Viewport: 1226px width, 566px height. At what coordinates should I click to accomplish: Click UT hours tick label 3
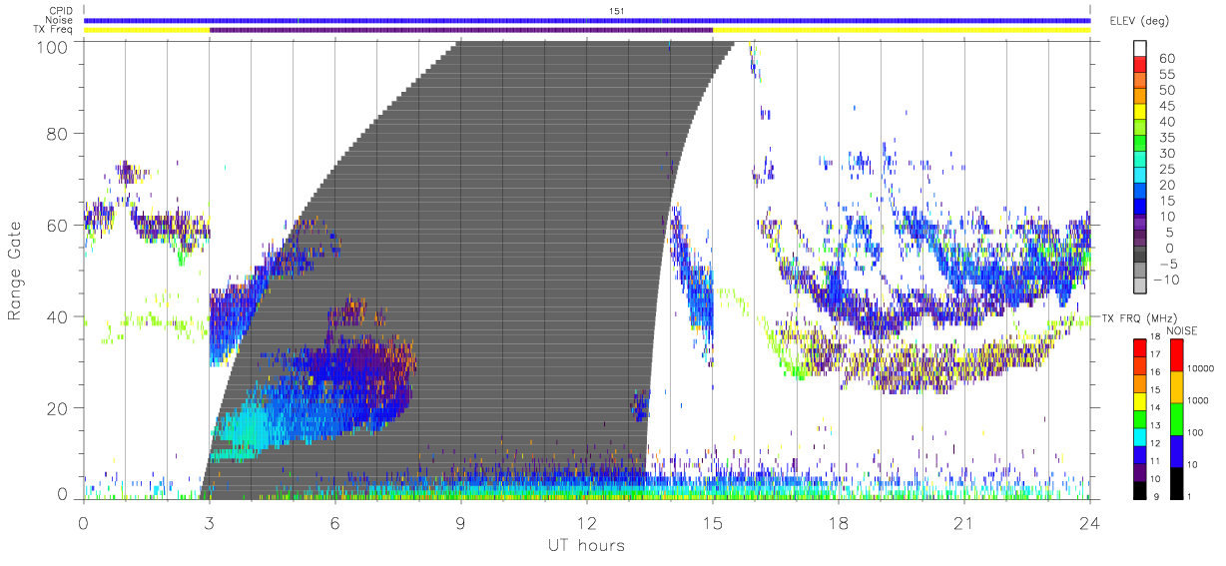[209, 523]
